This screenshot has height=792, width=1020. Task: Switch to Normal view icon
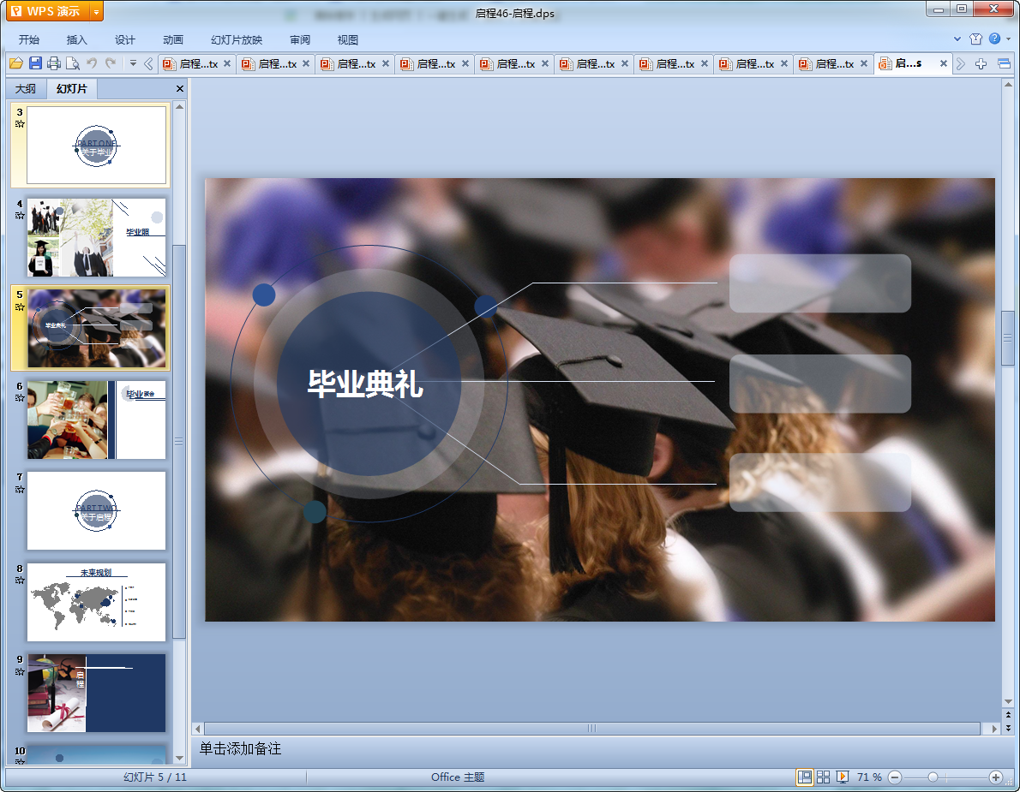click(805, 777)
